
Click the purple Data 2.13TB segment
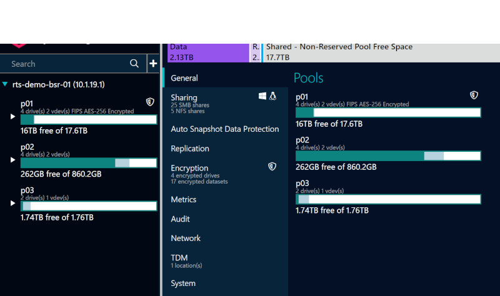pyautogui.click(x=208, y=52)
